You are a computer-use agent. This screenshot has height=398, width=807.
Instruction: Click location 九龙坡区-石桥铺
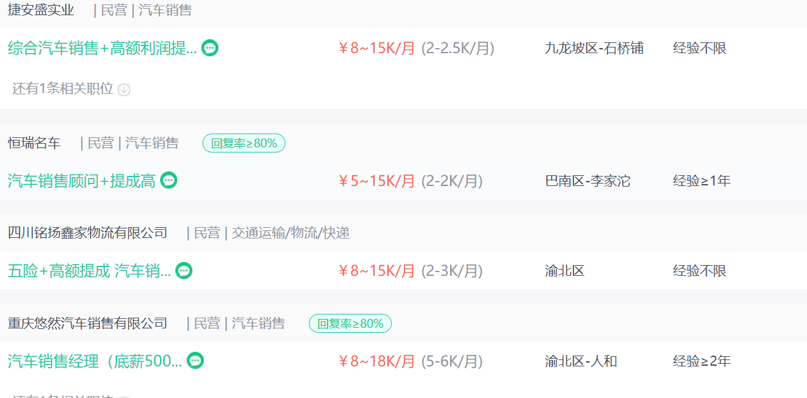[594, 48]
